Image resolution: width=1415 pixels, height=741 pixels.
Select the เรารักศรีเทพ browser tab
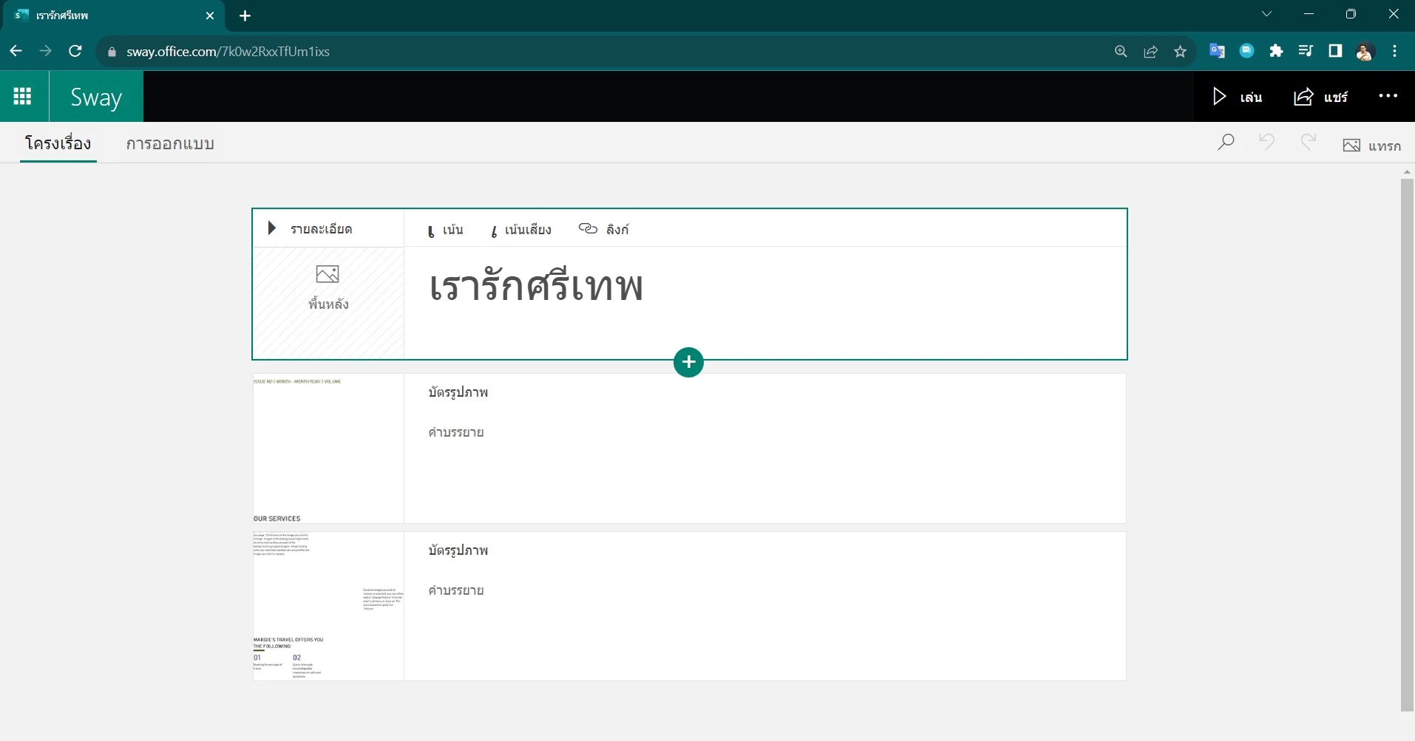[x=115, y=16]
